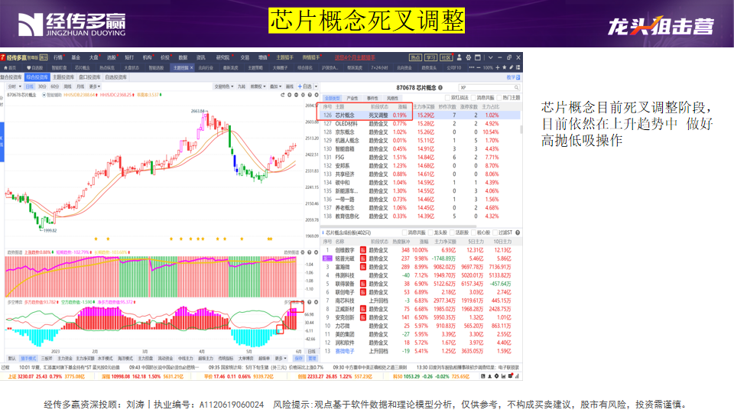Click the pencil edit icon in tab bar
Image resolution: width=734 pixels, height=413 pixels.
[x=512, y=68]
